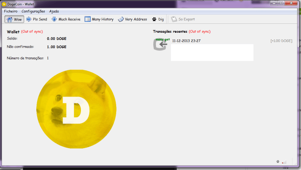Open the Ajuda menu
This screenshot has width=301, height=170.
54,11
